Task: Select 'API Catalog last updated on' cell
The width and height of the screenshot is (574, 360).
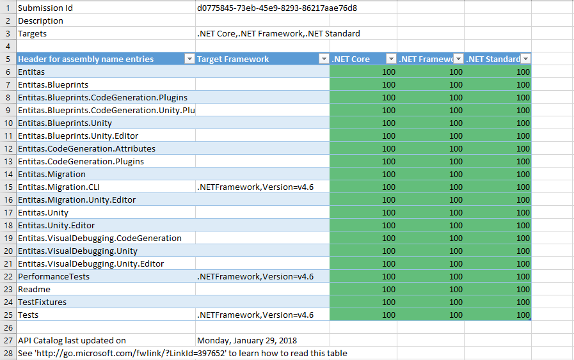Action: click(106, 341)
